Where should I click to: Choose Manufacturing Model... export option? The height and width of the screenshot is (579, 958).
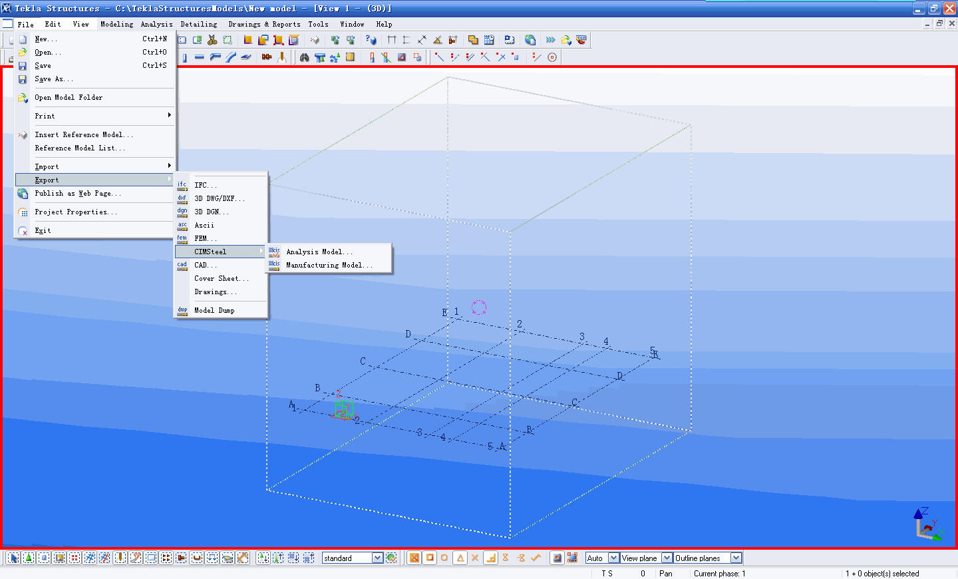tap(329, 265)
